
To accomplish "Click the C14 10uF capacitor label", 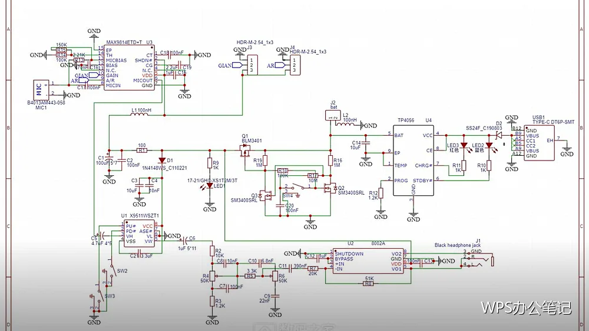I will [x=356, y=145].
